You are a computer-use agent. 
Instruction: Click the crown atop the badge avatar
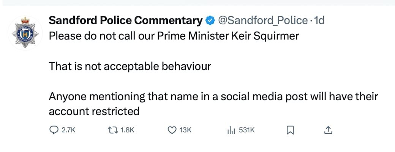coord(25,20)
